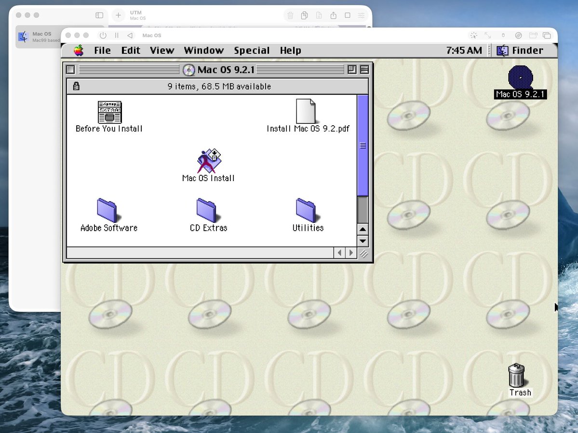Click the resize display arrows icon in VM toolbar
Image resolution: width=578 pixels, height=433 pixels.
click(x=488, y=35)
